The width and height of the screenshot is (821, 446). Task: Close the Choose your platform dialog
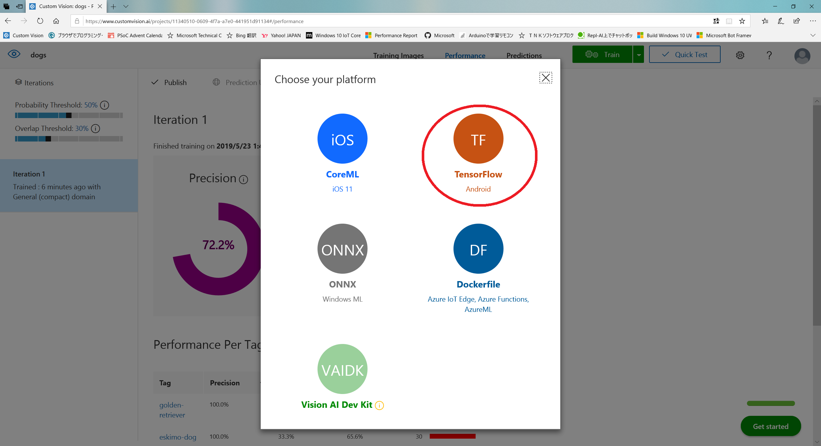tap(546, 78)
